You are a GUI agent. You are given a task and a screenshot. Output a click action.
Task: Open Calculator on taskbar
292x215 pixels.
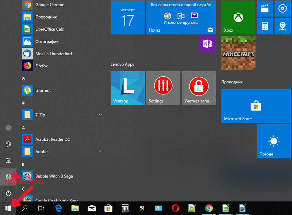click(125, 208)
